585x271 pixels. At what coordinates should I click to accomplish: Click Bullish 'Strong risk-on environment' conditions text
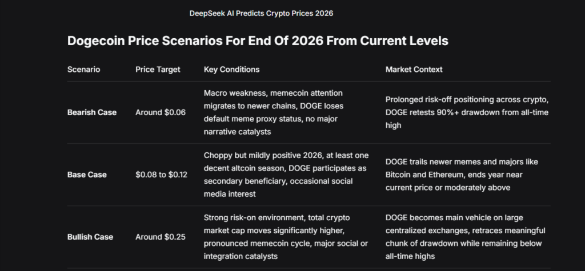point(257,218)
